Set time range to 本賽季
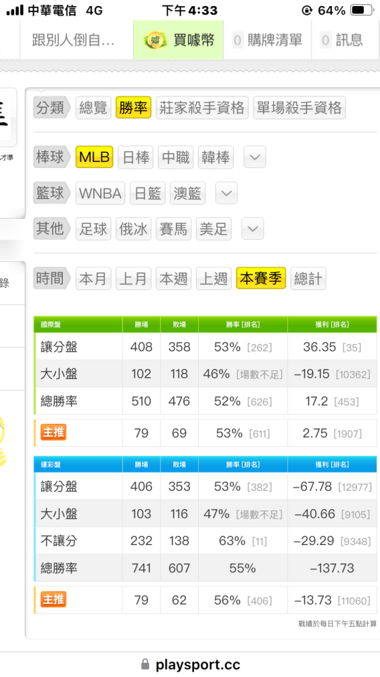 [260, 278]
